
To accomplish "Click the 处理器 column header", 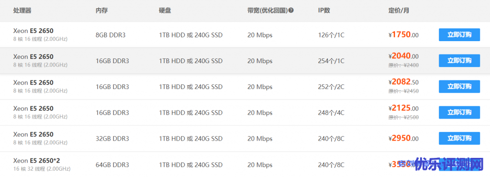I will [x=22, y=11].
